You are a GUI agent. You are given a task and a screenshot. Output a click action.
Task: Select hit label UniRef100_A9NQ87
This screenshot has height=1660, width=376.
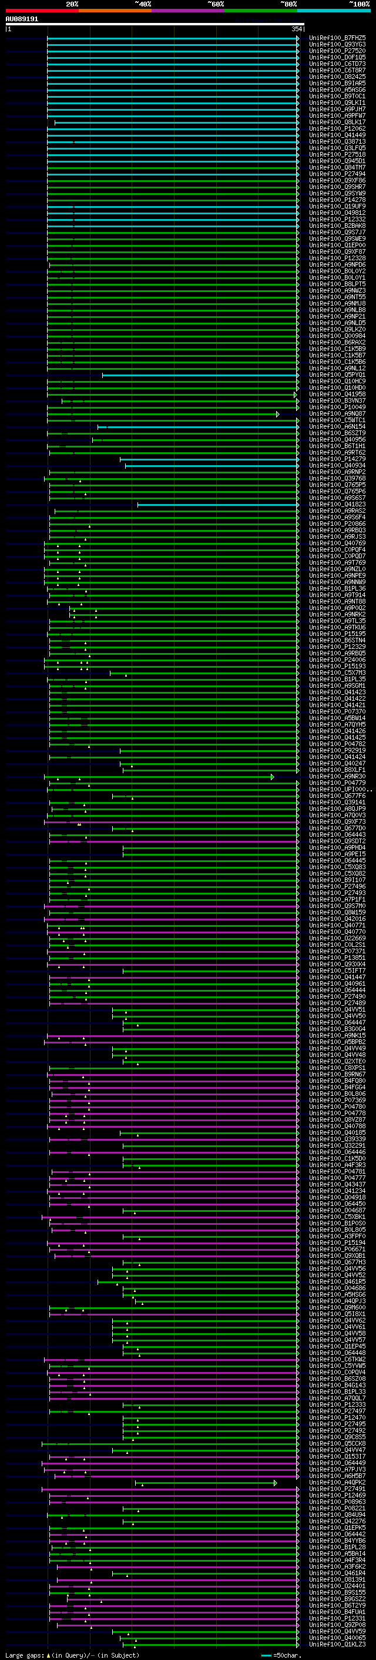pyautogui.click(x=337, y=414)
